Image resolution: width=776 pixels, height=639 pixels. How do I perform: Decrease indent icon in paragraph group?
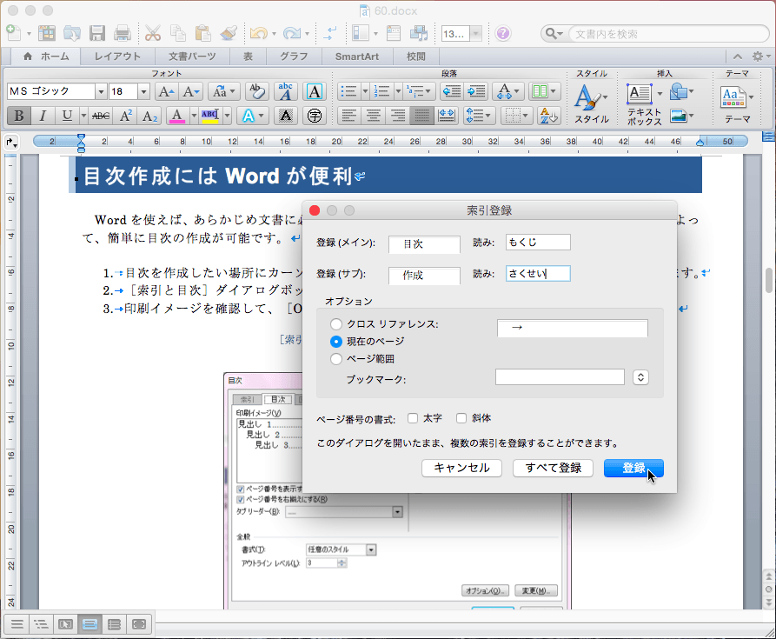451,91
